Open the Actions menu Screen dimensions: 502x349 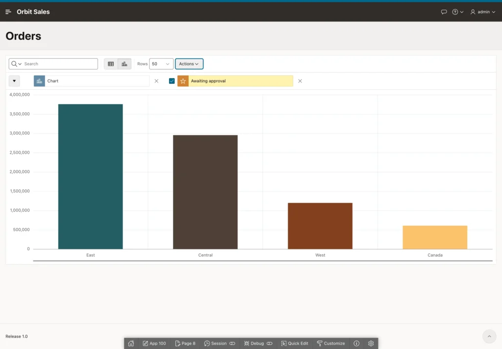[189, 64]
